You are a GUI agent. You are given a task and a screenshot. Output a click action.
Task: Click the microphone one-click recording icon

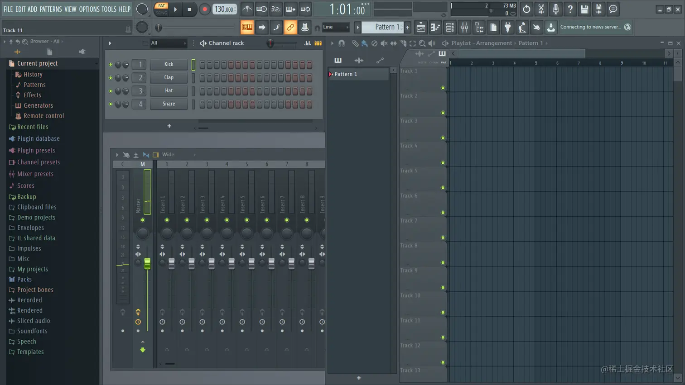[x=555, y=9]
